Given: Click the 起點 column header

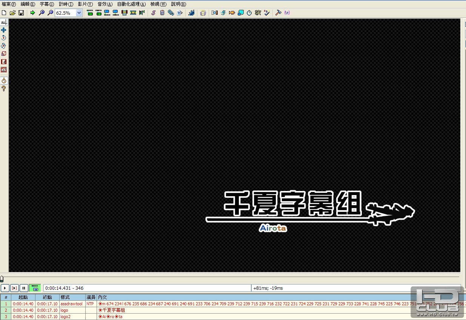Looking at the screenshot, I should coord(23,297).
